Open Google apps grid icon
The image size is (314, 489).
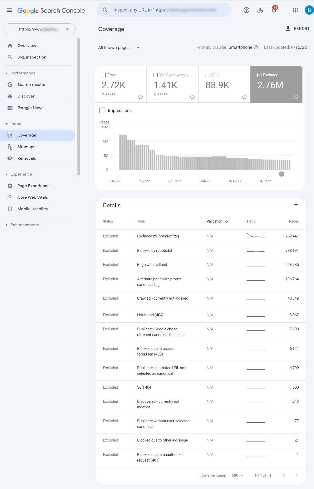click(x=295, y=10)
